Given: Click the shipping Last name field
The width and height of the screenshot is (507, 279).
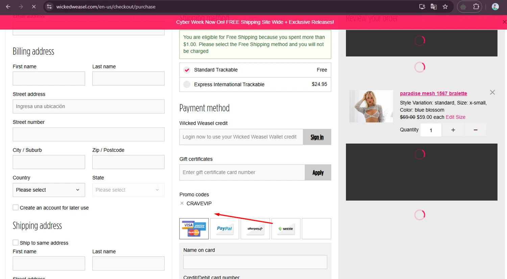Looking at the screenshot, I should [128, 263].
